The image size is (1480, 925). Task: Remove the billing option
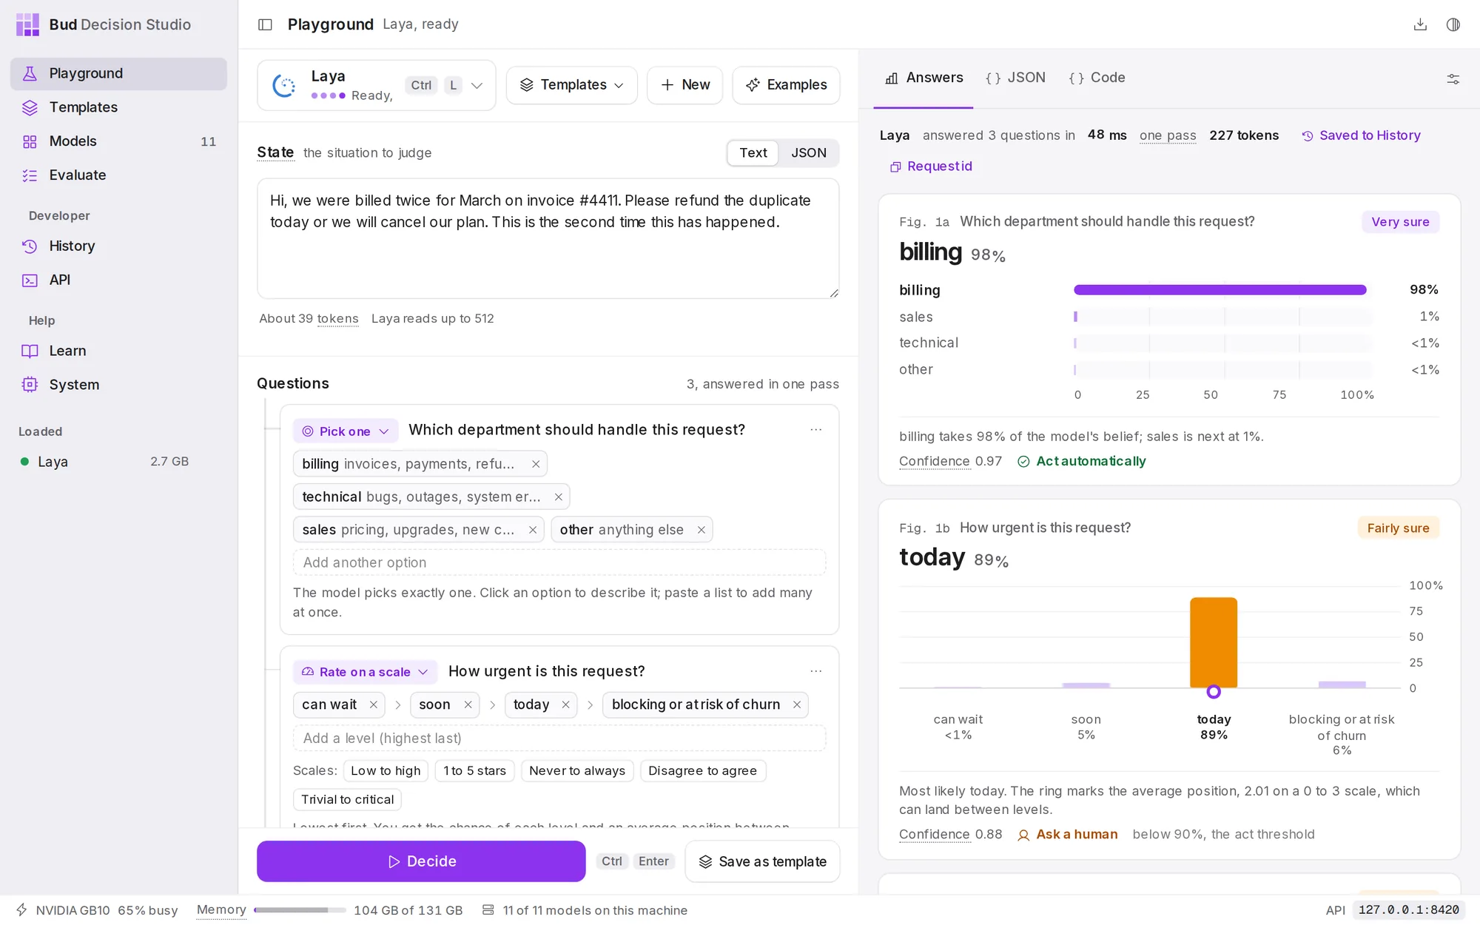coord(536,464)
